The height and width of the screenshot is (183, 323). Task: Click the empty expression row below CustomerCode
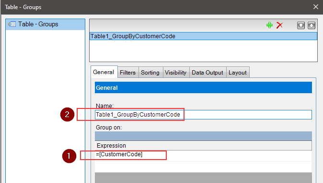203,167
